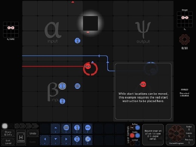This screenshot has width=196, height=147.
Task: Click the highlighted empty grid cell
Action: 90,23
